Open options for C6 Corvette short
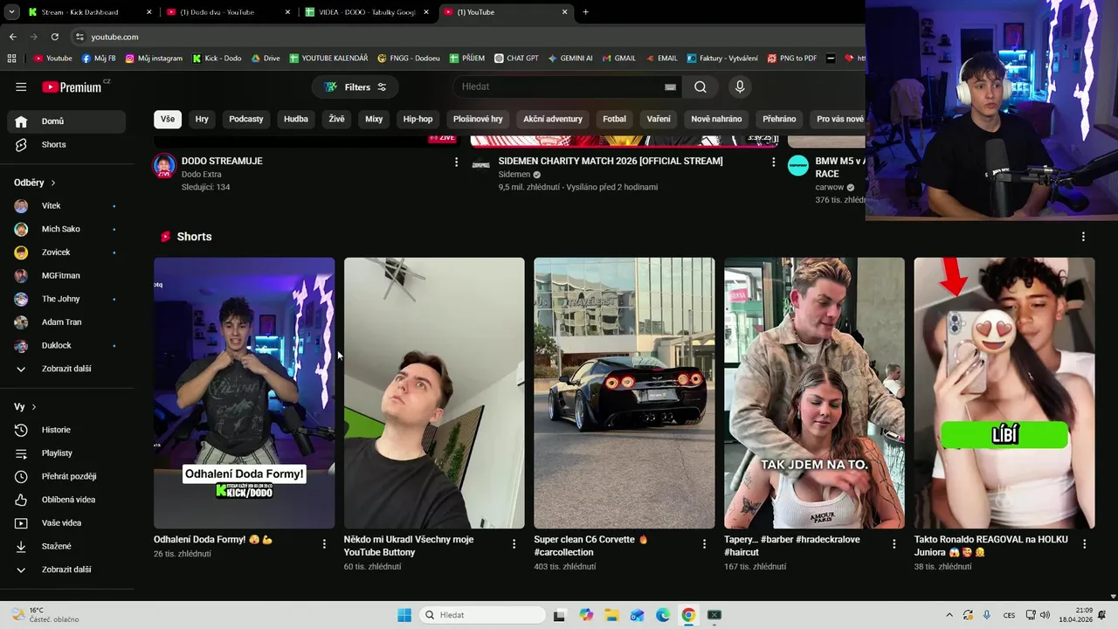Image resolution: width=1118 pixels, height=629 pixels. tap(704, 543)
